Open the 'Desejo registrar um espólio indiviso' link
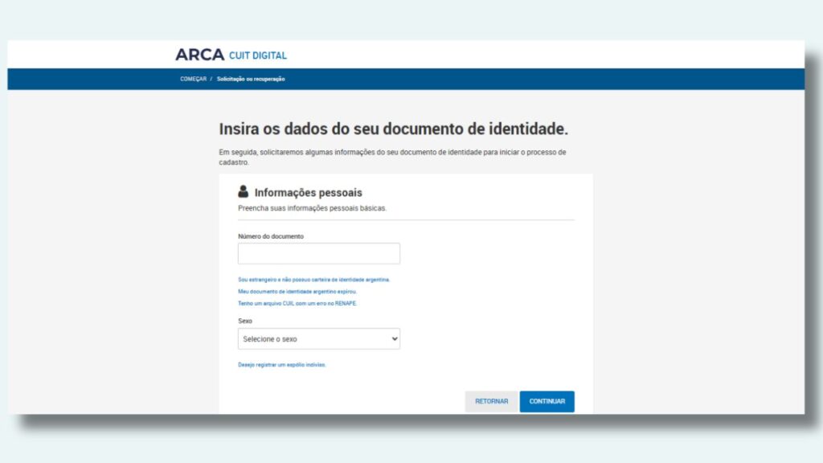Viewport: 823px width, 463px height. [282, 365]
